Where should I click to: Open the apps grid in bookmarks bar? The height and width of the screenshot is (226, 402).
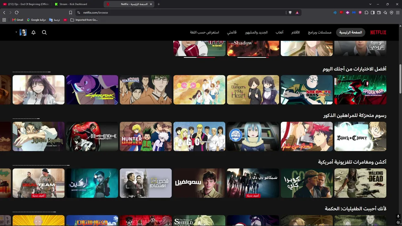click(4, 20)
